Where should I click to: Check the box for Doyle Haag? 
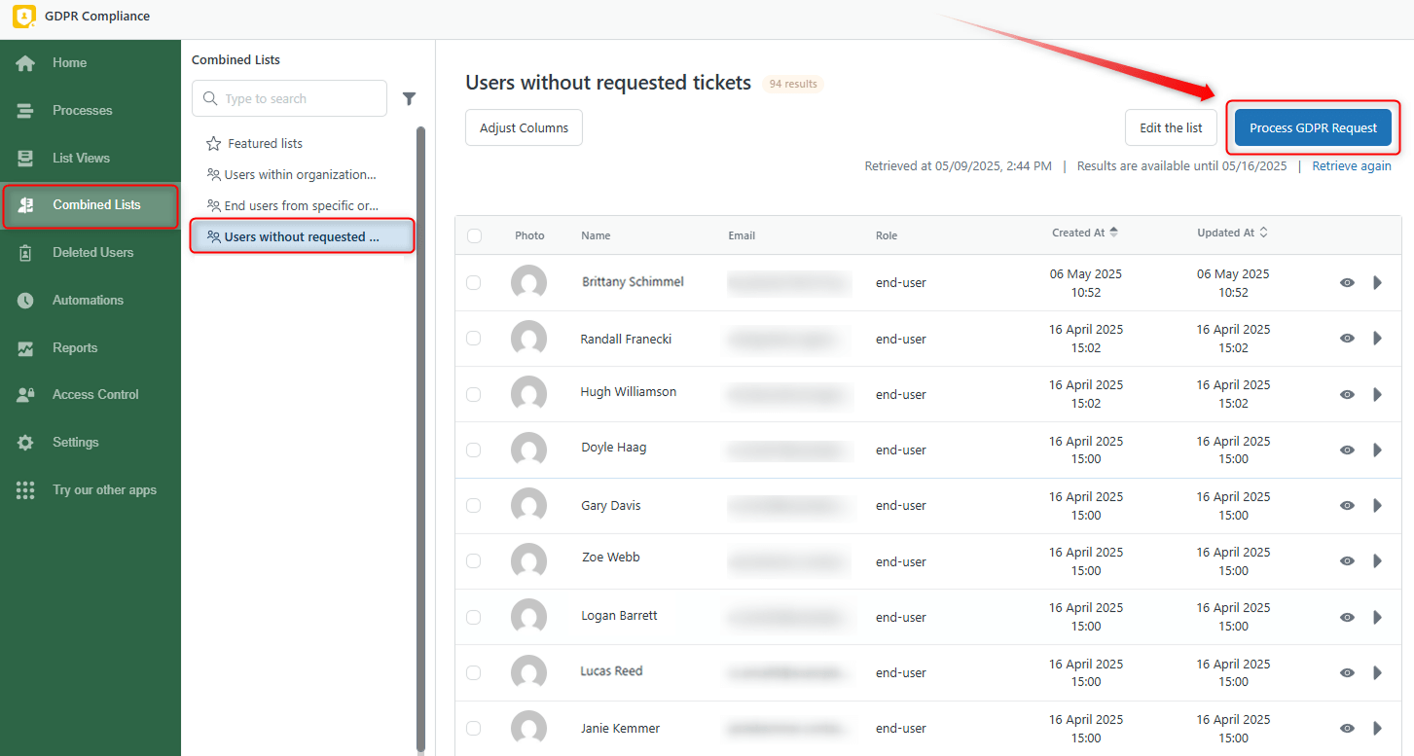point(473,450)
